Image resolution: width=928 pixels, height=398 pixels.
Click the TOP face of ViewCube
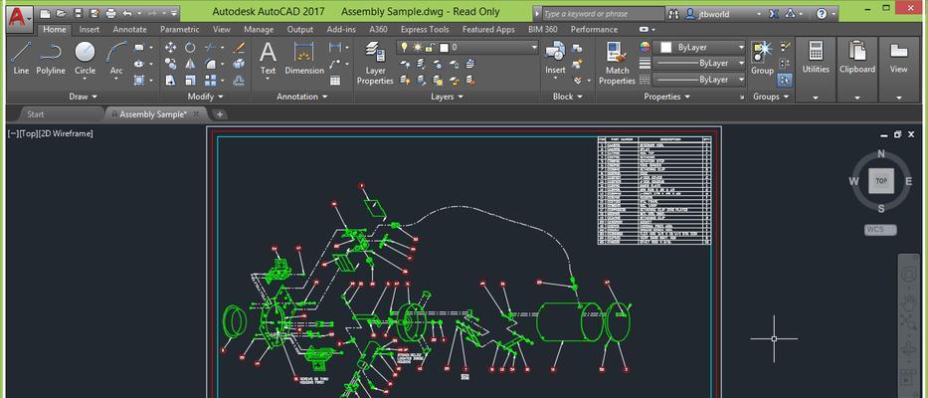880,181
